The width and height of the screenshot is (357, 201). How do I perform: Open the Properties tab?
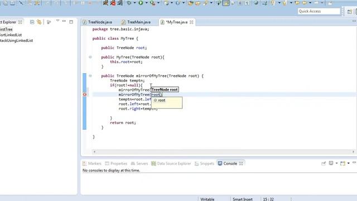[116, 164]
